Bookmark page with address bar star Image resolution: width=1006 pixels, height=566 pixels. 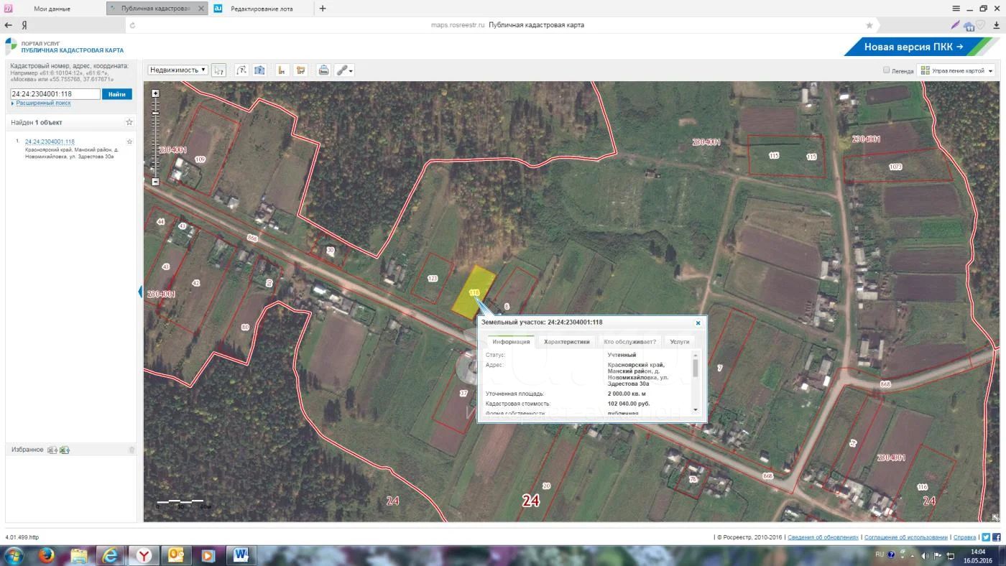[x=869, y=25]
